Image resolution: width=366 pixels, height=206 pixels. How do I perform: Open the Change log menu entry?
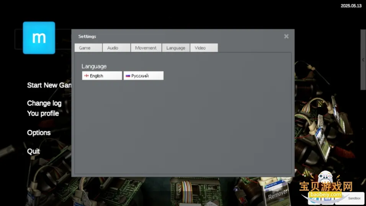click(x=44, y=103)
